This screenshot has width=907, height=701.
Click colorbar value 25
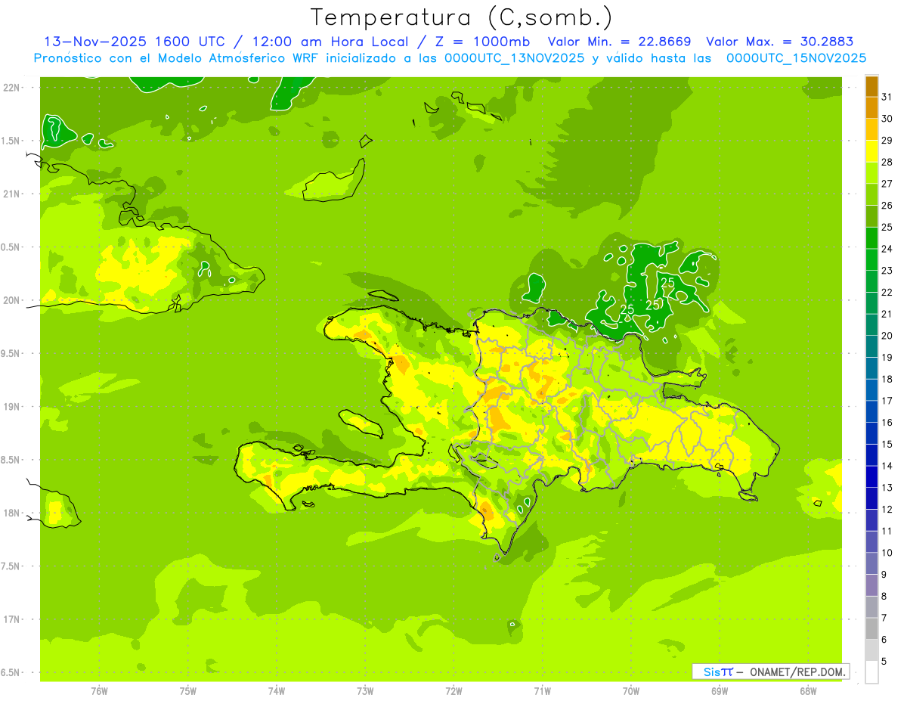887,227
